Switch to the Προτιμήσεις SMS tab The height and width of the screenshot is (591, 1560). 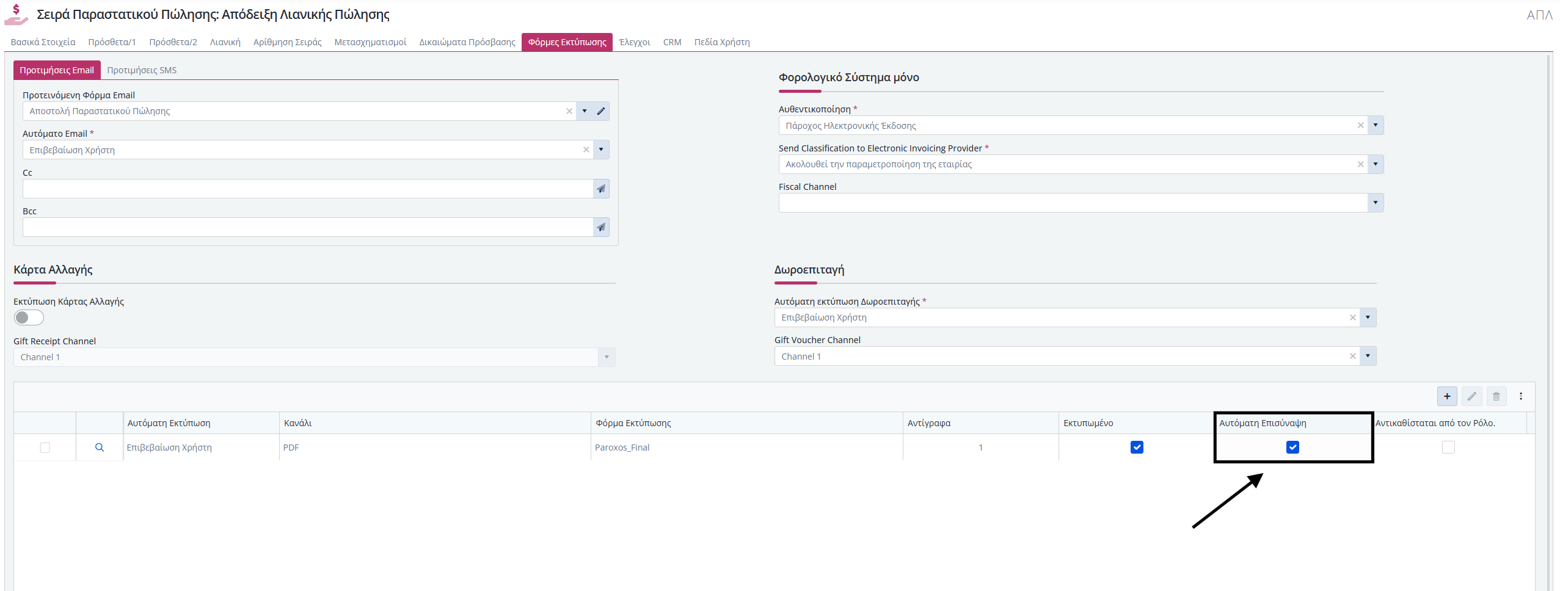pos(142,70)
